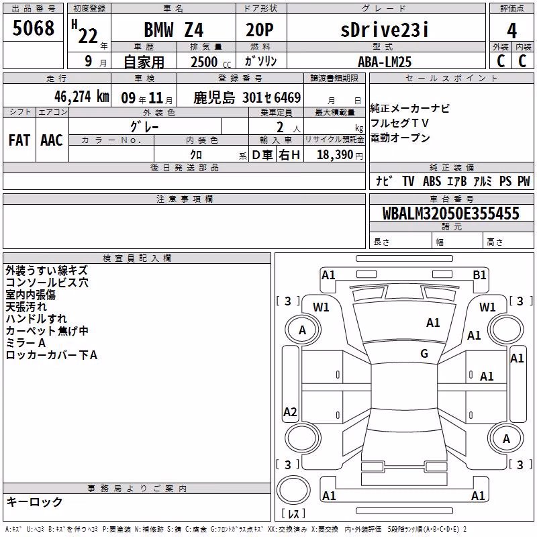The height and width of the screenshot is (537, 537).
Task: Select air conditioner value AAC
Action: [x=52, y=140]
